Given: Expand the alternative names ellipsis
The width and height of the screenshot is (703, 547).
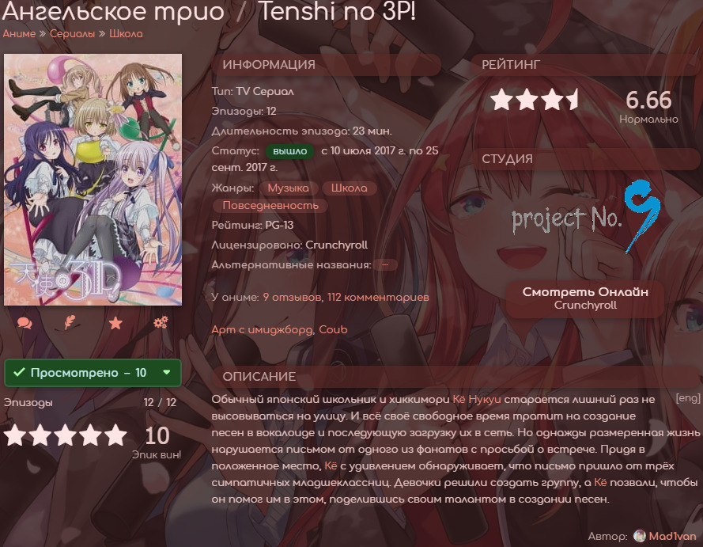Looking at the screenshot, I should [384, 265].
